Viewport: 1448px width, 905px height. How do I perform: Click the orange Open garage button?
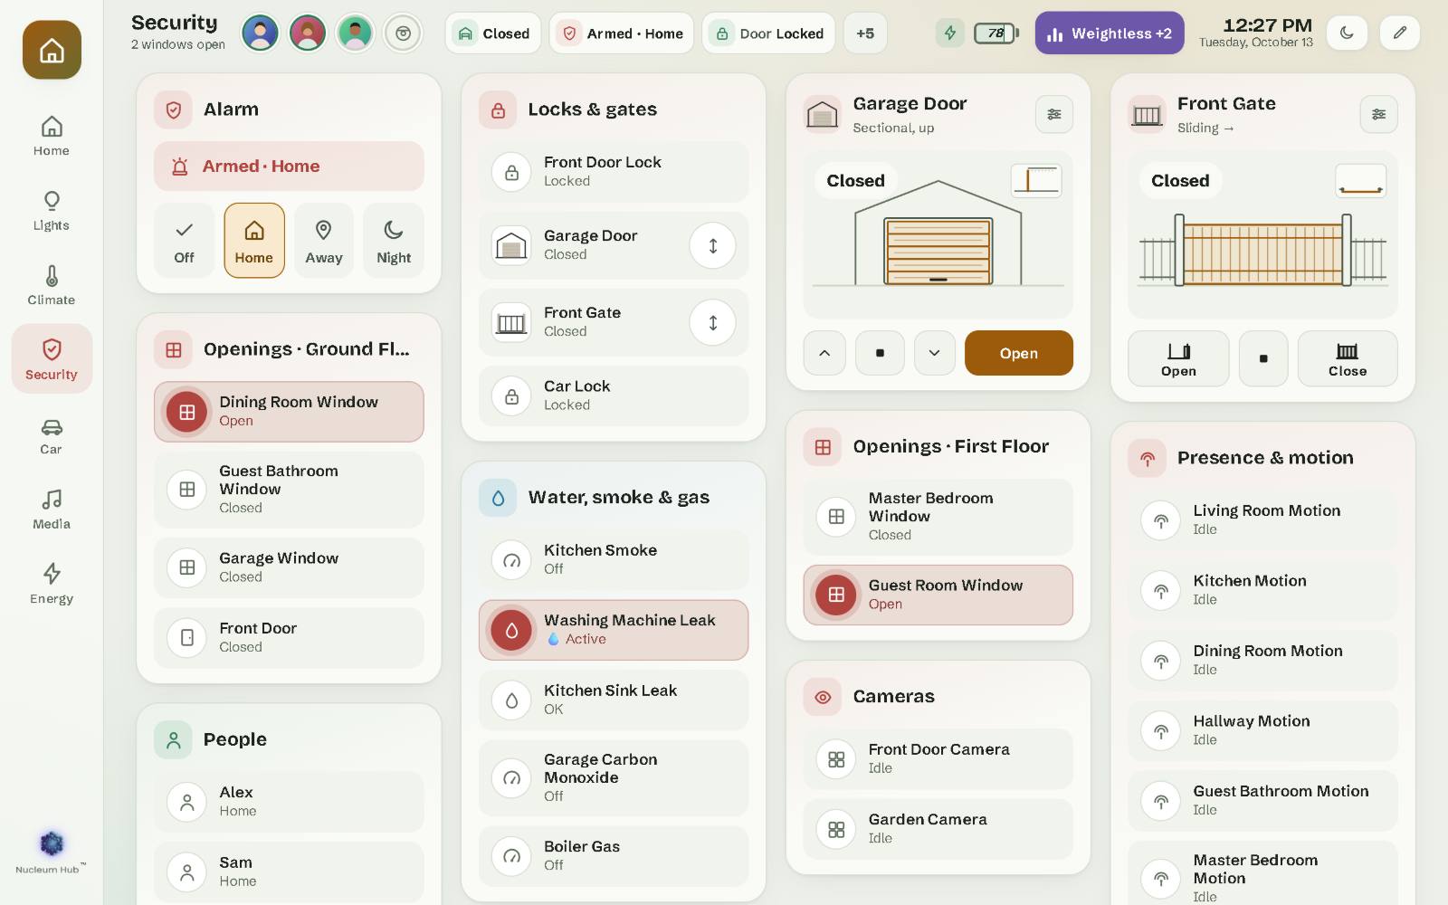tap(1019, 353)
